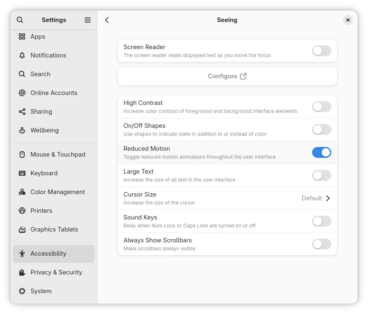Select the Sharing icon in sidebar
Image resolution: width=368 pixels, height=314 pixels.
[x=22, y=112]
